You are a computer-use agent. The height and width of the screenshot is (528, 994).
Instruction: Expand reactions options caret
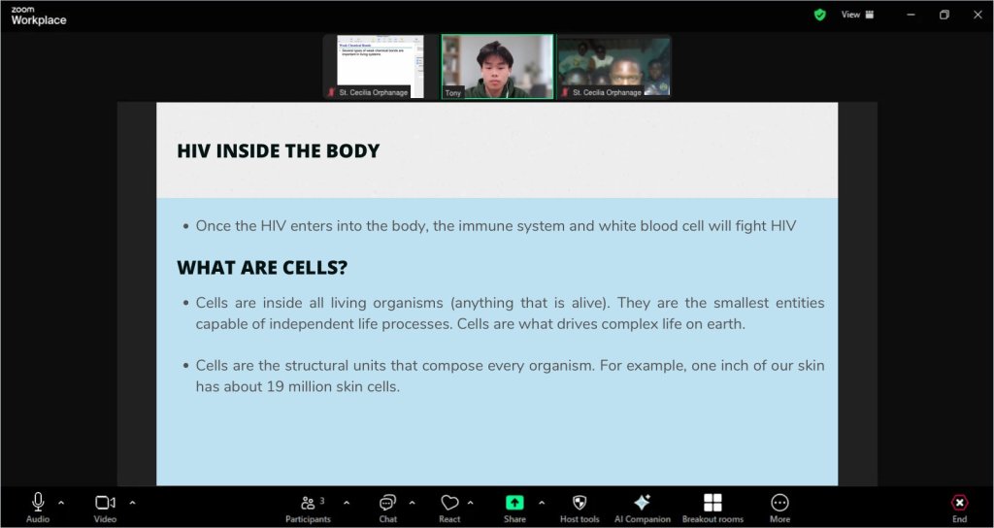(471, 503)
